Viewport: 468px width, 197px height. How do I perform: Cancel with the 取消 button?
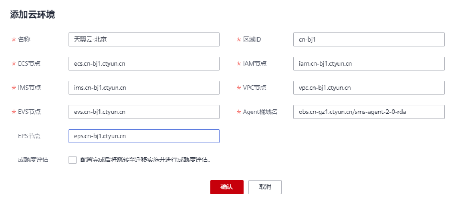click(x=265, y=187)
